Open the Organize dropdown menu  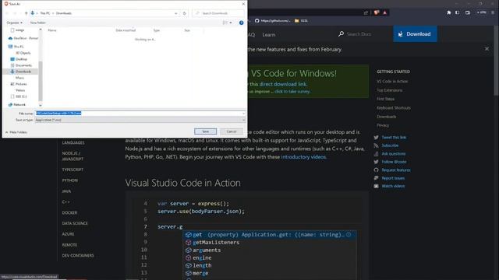tap(15, 23)
